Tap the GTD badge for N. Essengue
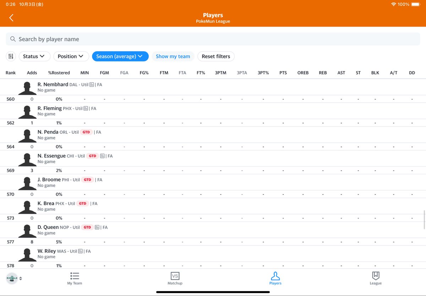 click(x=92, y=156)
